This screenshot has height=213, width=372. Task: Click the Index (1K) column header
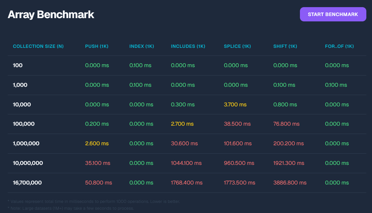(x=141, y=46)
